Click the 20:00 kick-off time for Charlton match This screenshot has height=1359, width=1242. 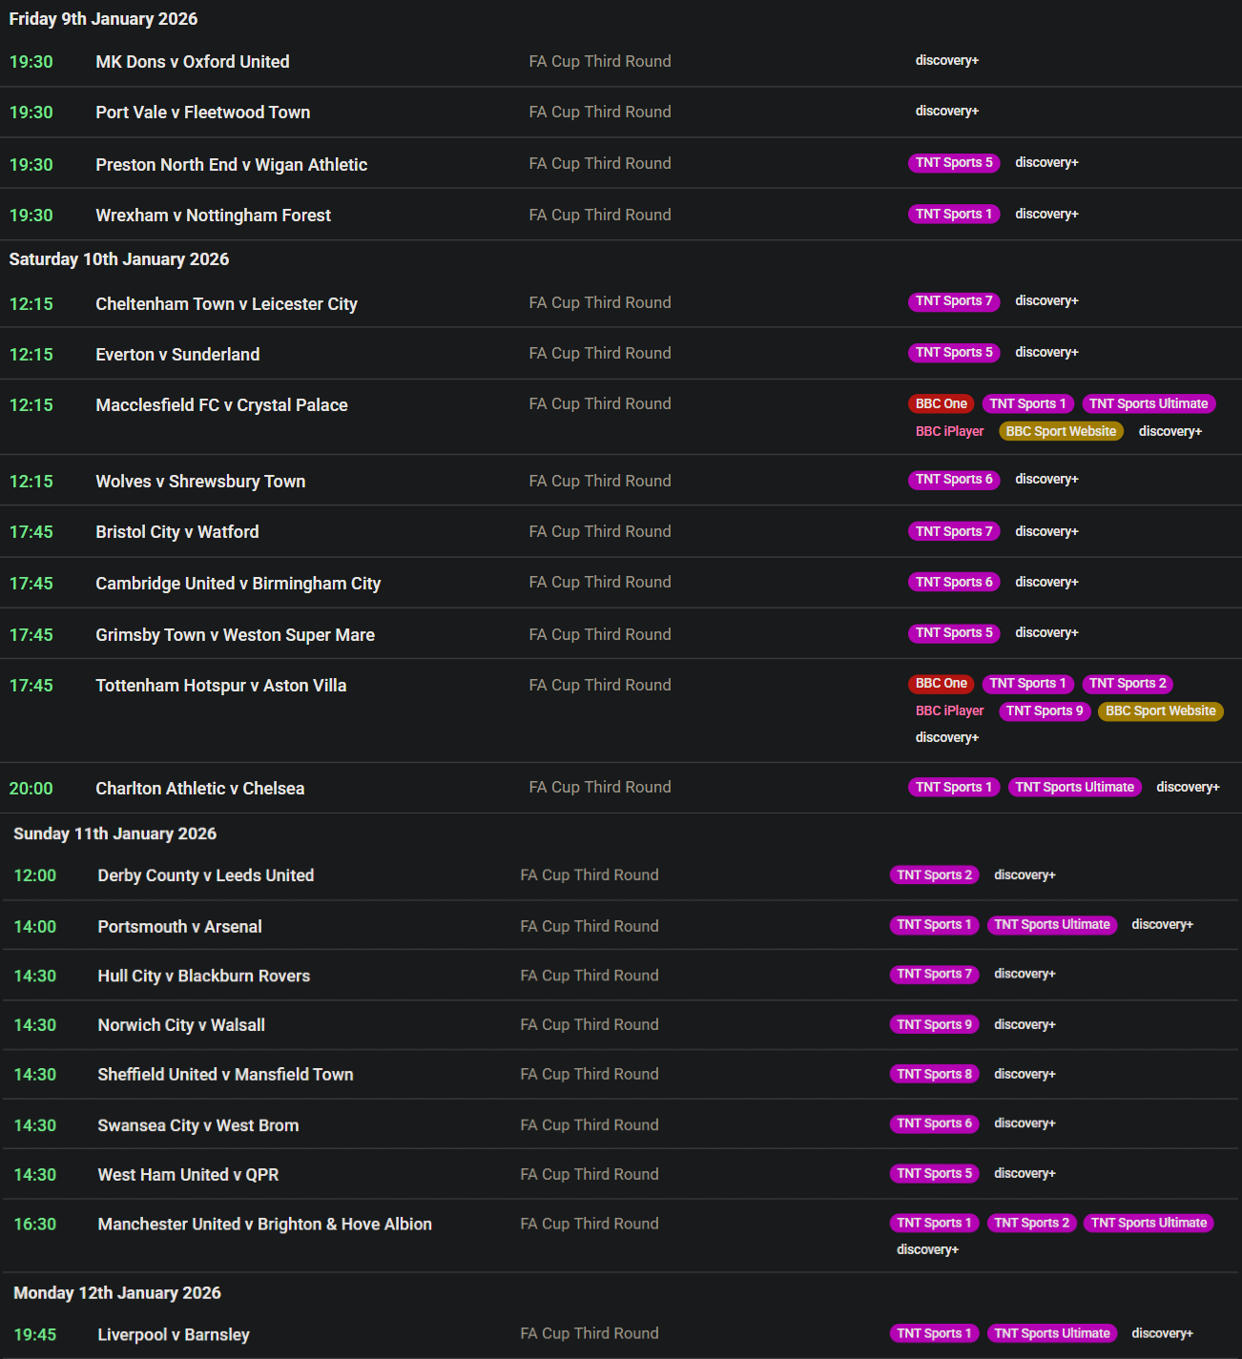(x=31, y=789)
